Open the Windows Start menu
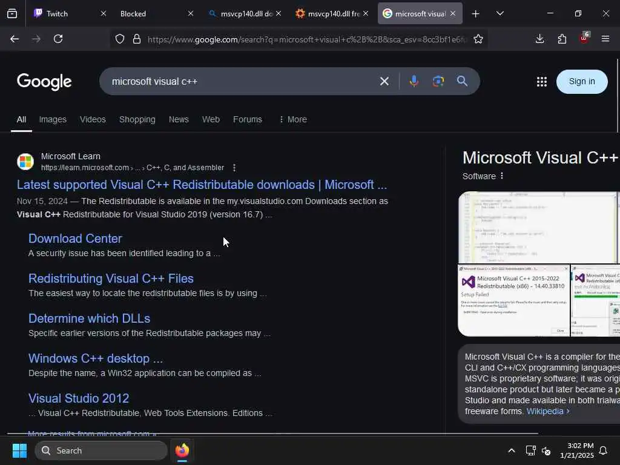Viewport: 620px width, 465px height. pyautogui.click(x=19, y=450)
